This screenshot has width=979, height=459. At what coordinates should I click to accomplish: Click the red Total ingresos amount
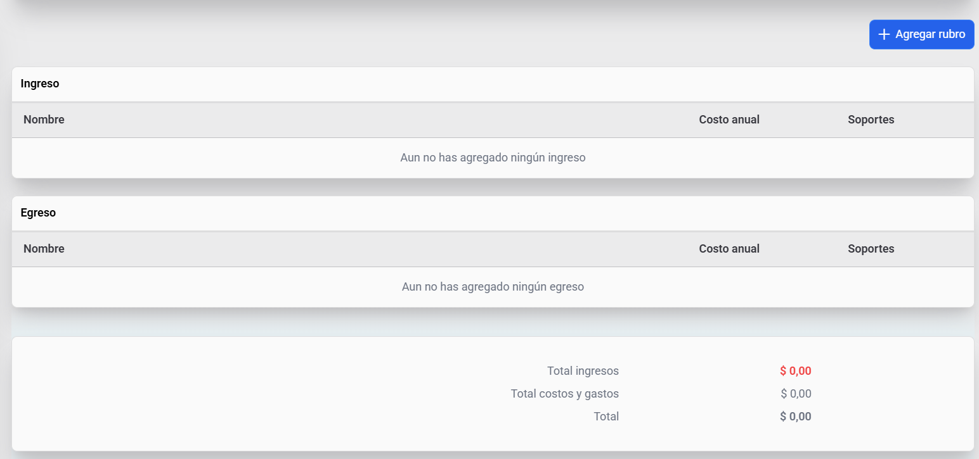tap(795, 371)
